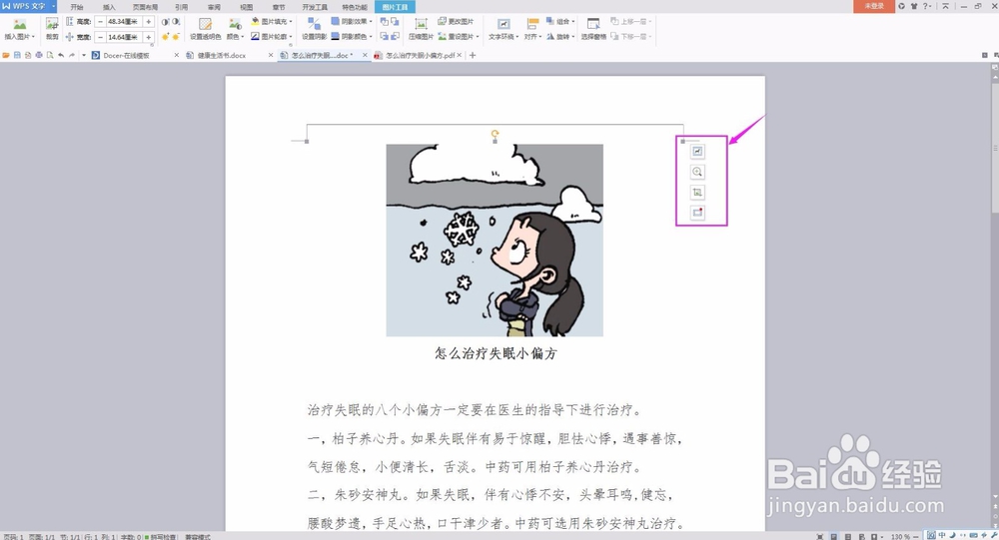The image size is (999, 540).
Task: Click the heading 怎么治疗失眠小偏方
Action: pyautogui.click(x=496, y=353)
